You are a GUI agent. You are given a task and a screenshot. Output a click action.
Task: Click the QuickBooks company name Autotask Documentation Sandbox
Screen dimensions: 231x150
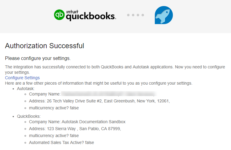point(77,122)
